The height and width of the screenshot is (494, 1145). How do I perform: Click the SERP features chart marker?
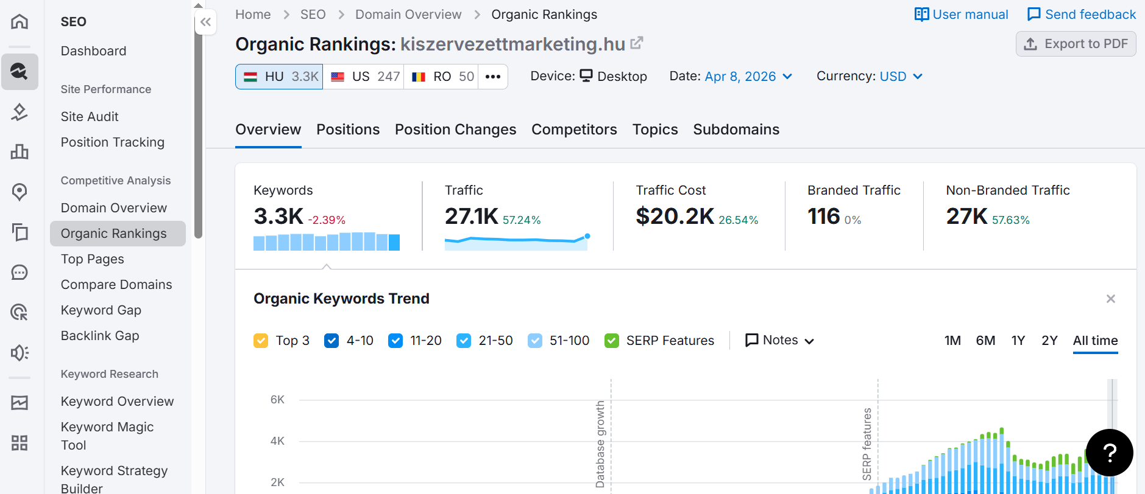867,444
